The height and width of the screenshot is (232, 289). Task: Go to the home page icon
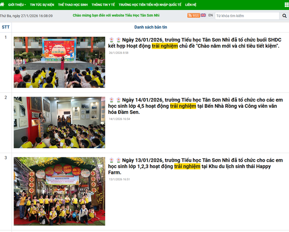coord(2,5)
